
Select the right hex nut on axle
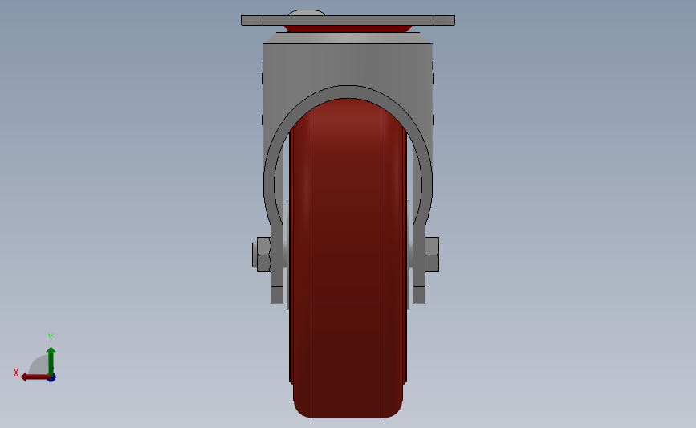432,255
